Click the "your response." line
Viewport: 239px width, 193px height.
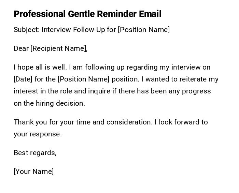pos(38,134)
